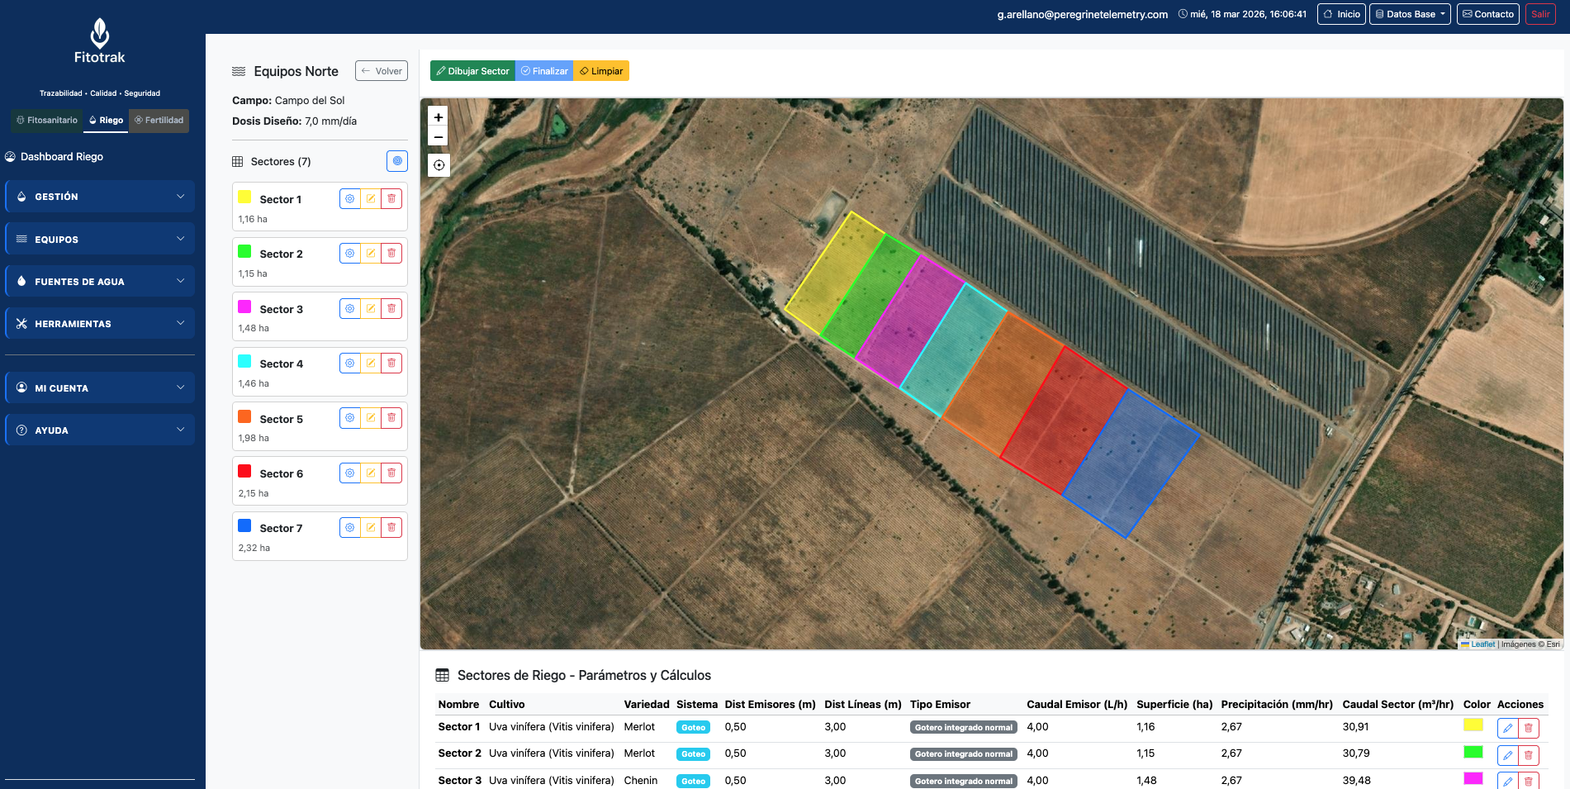Expand the Herramientas sidebar section

(100, 324)
